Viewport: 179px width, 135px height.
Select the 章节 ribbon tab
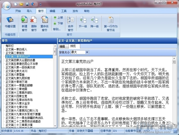click(41, 11)
